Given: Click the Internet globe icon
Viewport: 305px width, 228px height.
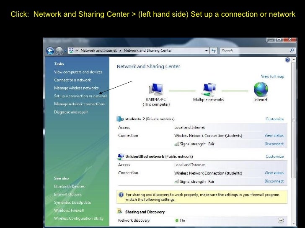Looking at the screenshot, I should pyautogui.click(x=261, y=89).
